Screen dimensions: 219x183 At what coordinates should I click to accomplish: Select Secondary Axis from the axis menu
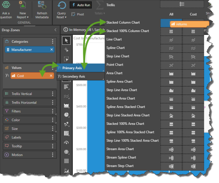(73, 76)
